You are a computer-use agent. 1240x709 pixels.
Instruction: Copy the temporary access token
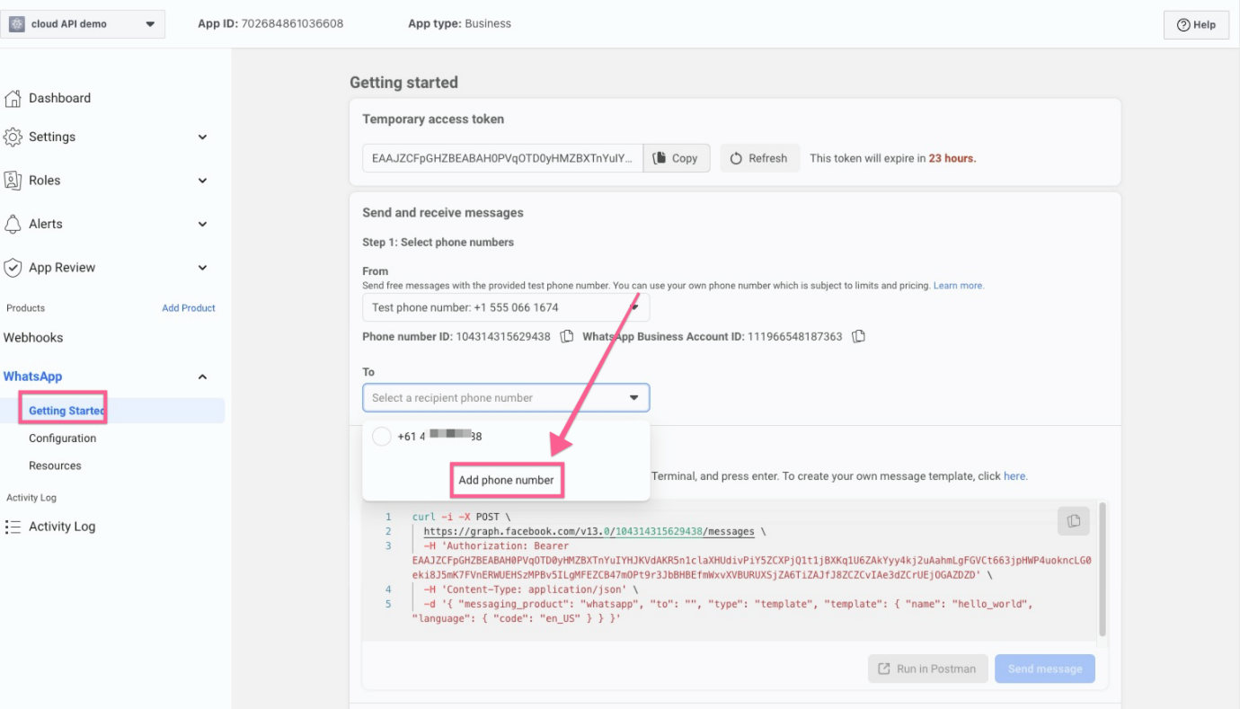point(677,158)
